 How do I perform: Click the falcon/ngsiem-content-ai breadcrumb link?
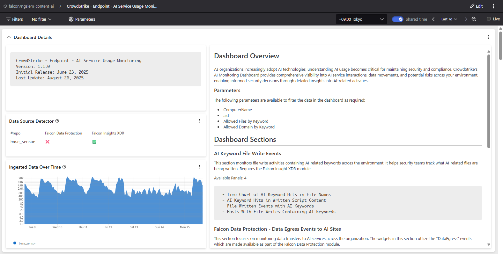31,6
